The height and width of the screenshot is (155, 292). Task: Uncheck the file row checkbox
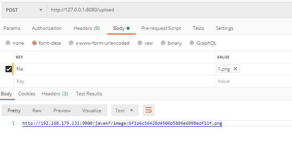coord(9,69)
